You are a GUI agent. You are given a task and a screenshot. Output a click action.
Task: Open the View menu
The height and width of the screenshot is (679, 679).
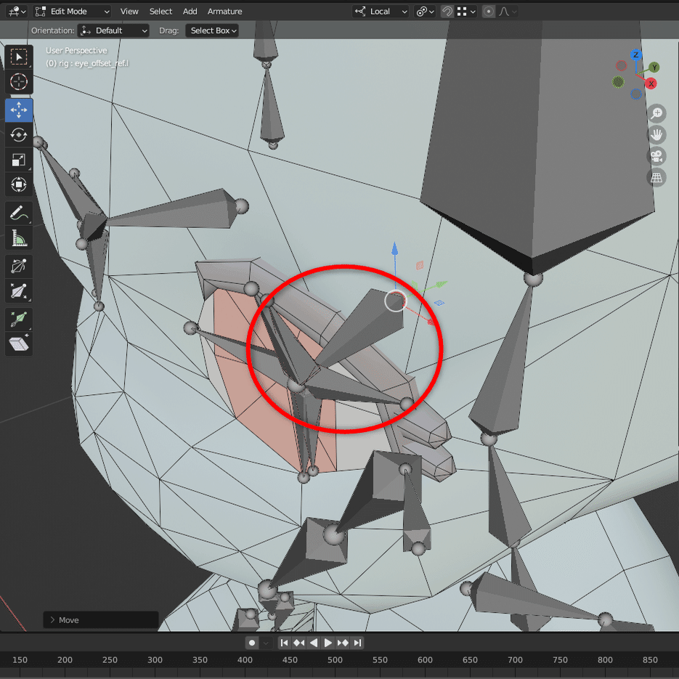(x=129, y=12)
